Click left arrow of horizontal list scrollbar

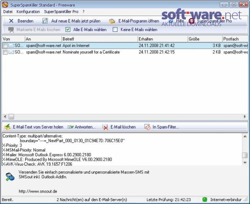(x=5, y=117)
